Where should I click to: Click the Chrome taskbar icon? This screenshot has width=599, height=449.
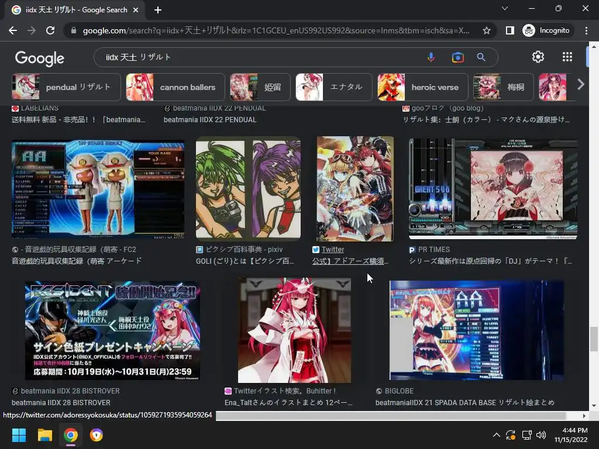[71, 435]
